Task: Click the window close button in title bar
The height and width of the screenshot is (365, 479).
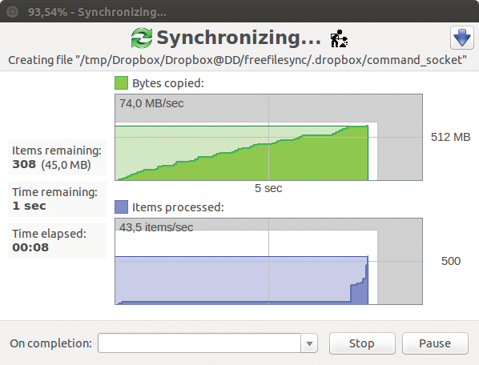Action: (13, 12)
